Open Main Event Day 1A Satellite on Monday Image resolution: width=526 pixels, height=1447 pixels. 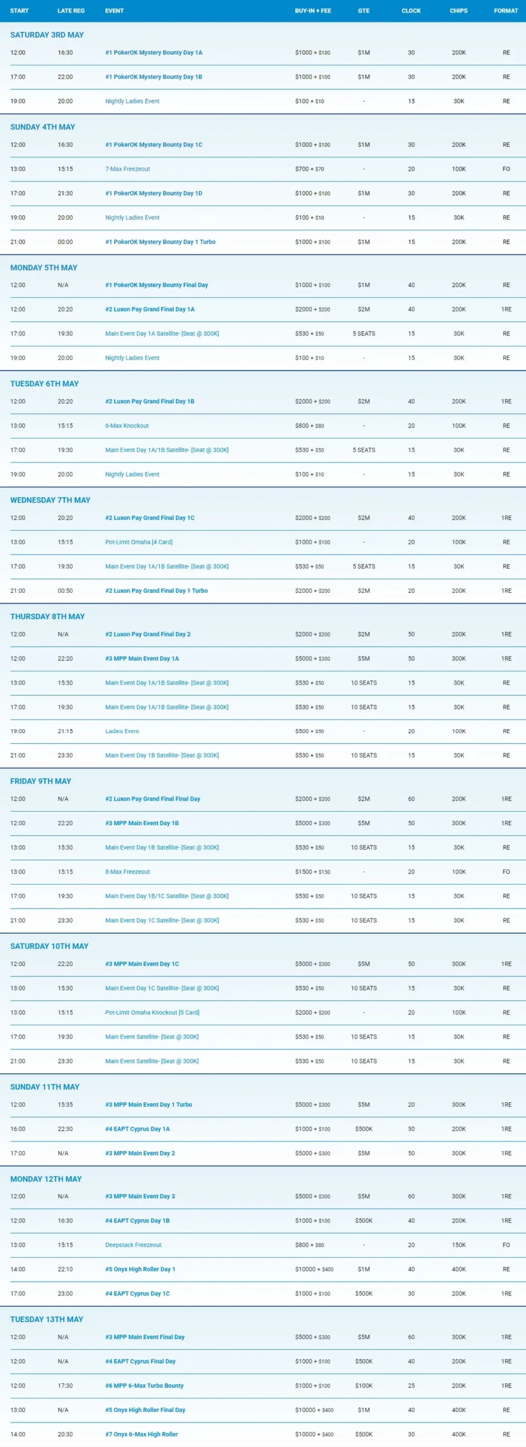(x=162, y=333)
